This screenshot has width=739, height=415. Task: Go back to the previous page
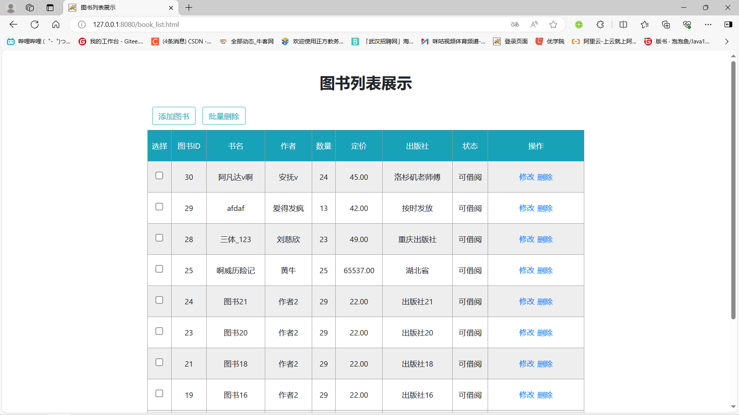tap(13, 25)
